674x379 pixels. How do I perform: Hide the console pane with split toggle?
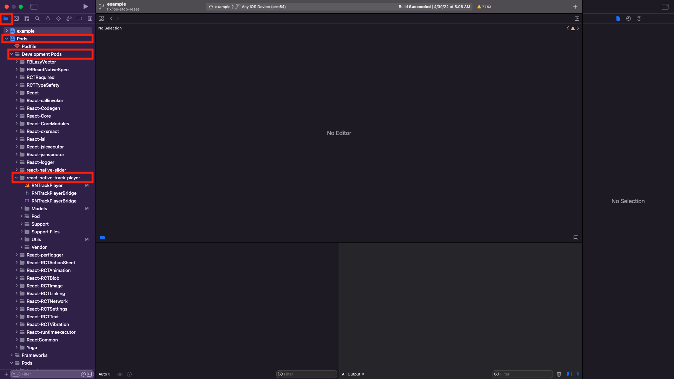pos(578,374)
